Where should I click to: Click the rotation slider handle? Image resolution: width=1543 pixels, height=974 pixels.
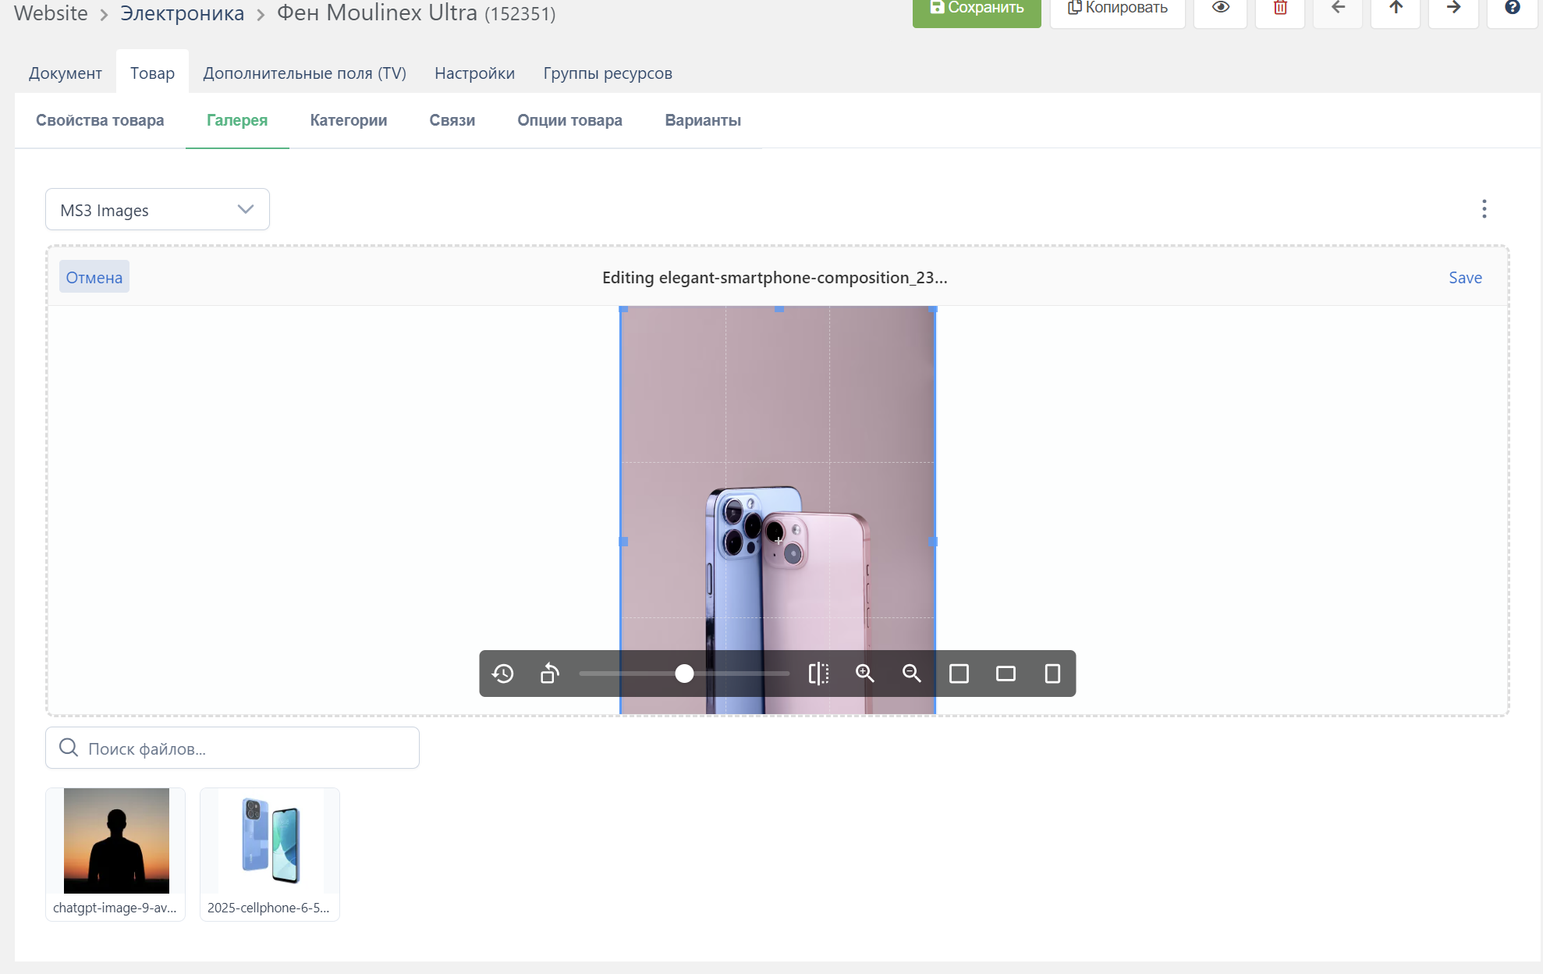point(684,674)
